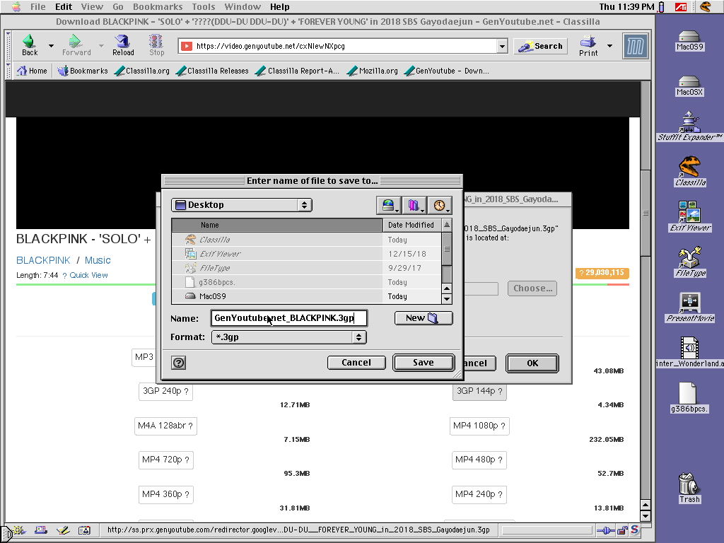724x543 pixels.
Task: Open the Apple menu
Action: click(x=16, y=6)
